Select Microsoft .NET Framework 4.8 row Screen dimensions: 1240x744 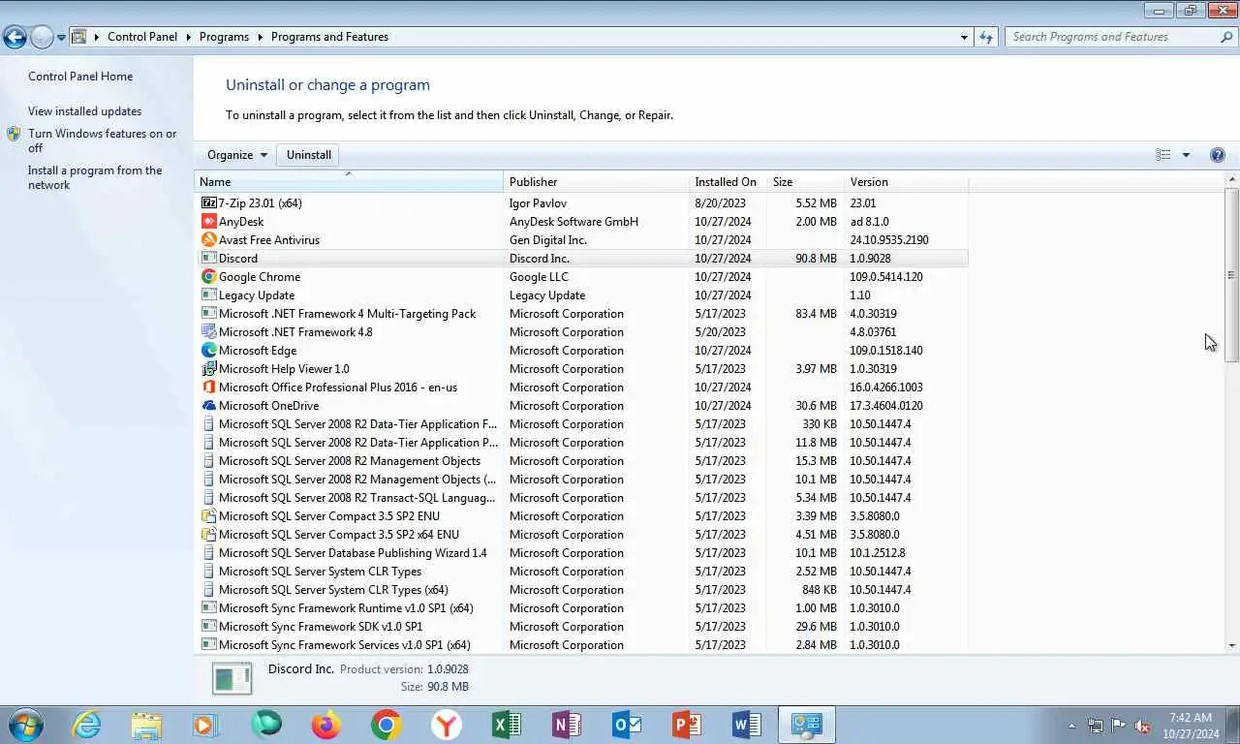[581, 332]
